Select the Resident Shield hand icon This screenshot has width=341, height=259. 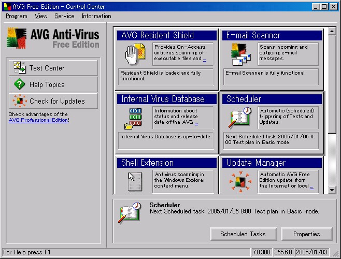(x=135, y=54)
